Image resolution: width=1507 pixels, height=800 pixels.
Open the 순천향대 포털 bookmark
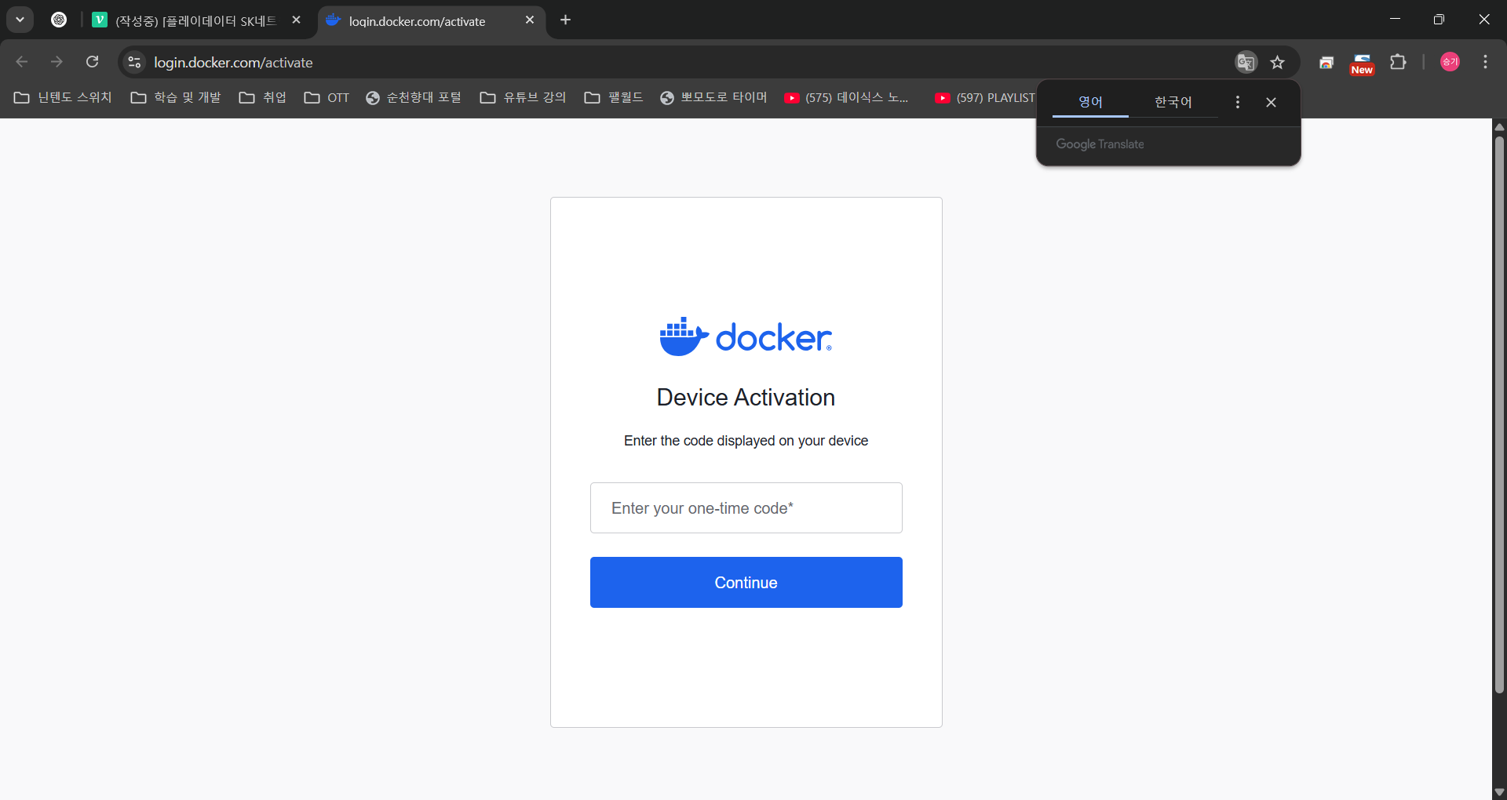414,97
